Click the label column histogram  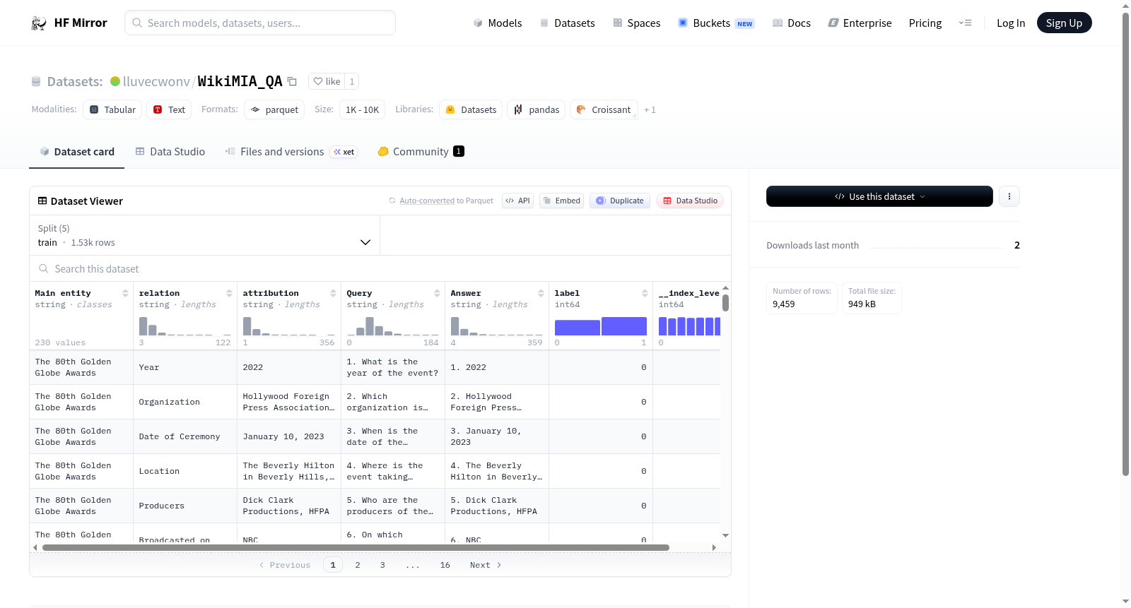(601, 326)
